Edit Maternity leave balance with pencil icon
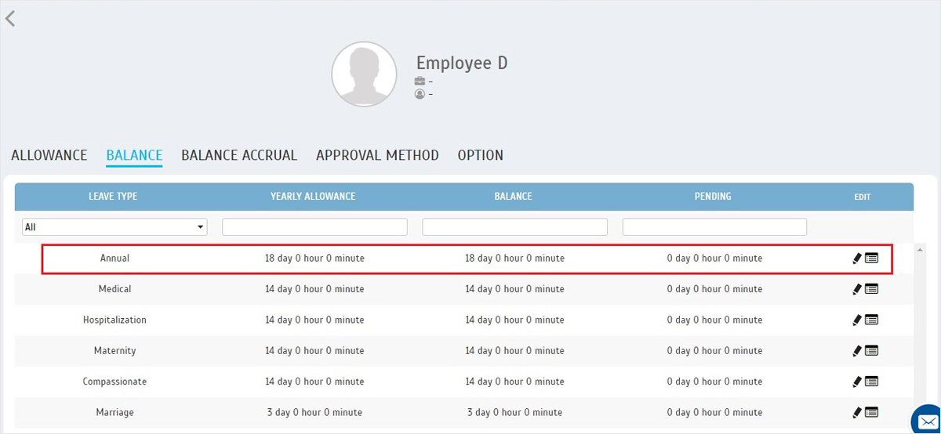The height and width of the screenshot is (434, 941). [857, 351]
